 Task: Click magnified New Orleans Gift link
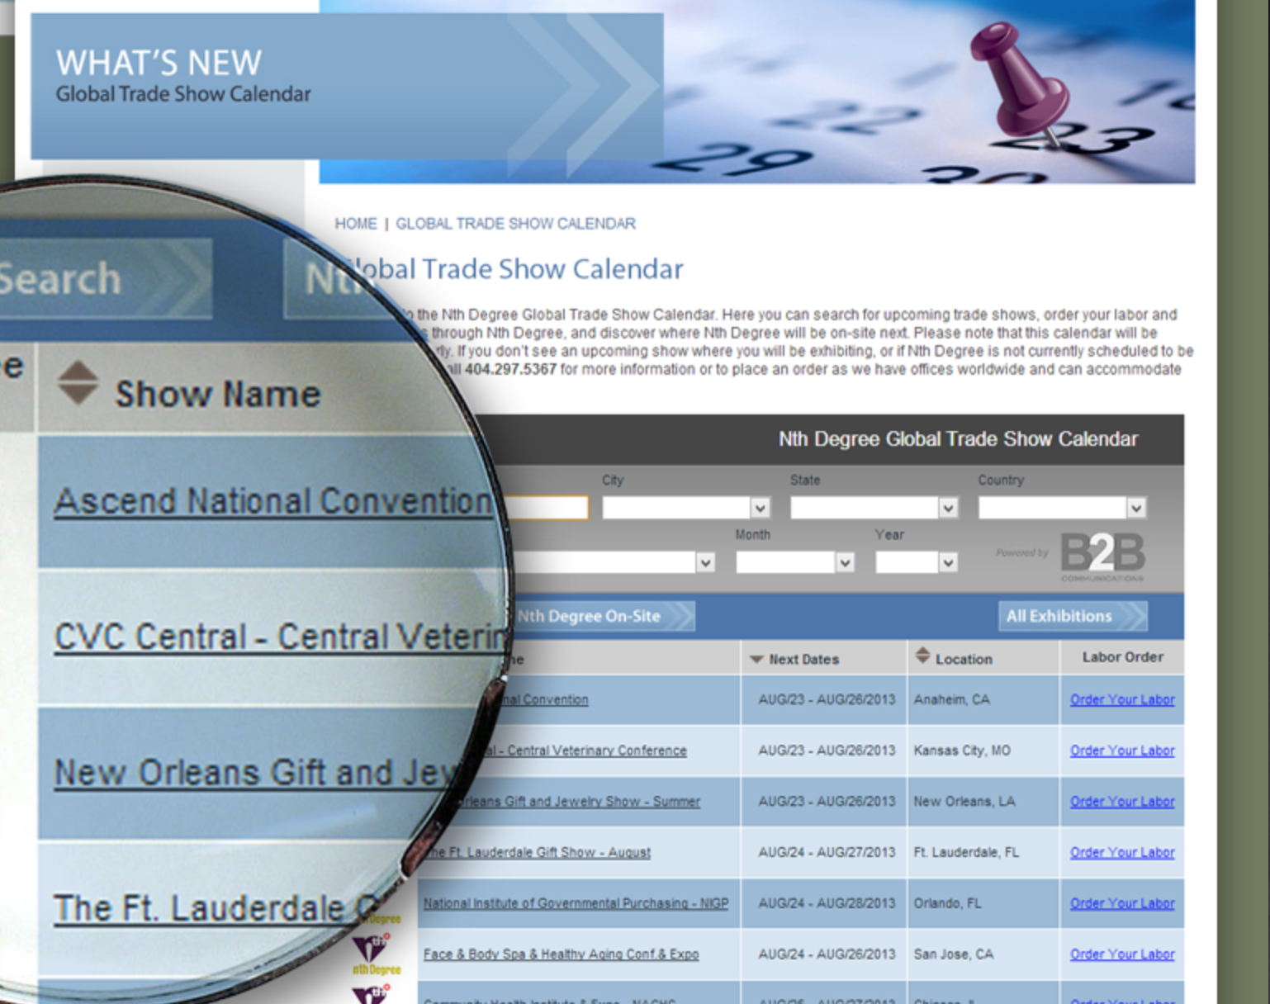tap(256, 774)
